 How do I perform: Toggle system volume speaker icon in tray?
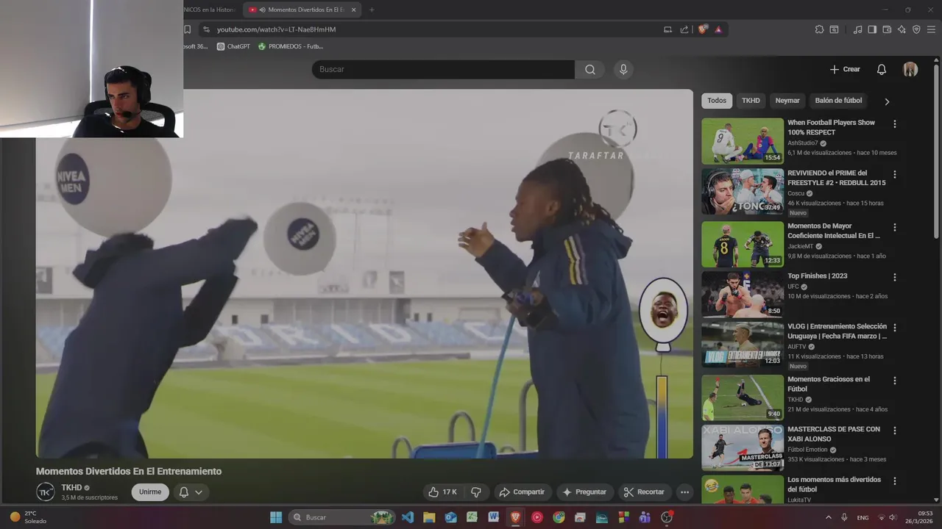(x=893, y=517)
